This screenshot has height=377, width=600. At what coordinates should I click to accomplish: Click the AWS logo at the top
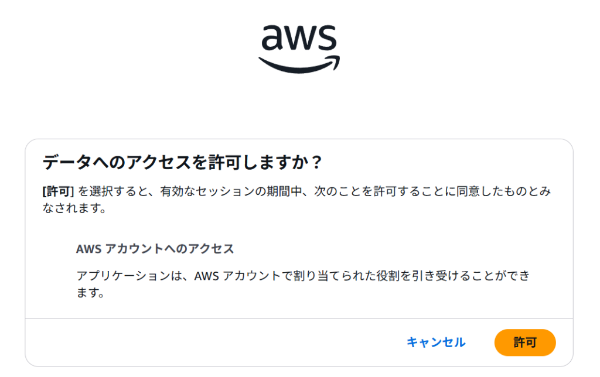click(299, 48)
